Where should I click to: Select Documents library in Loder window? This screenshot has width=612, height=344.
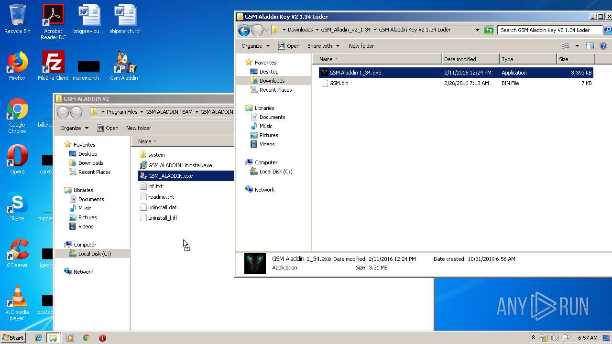click(x=267, y=117)
